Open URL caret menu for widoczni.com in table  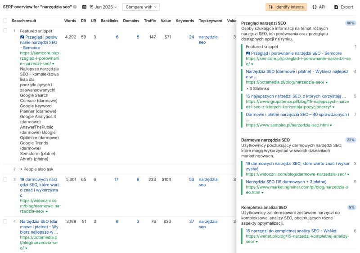pos(47,212)
